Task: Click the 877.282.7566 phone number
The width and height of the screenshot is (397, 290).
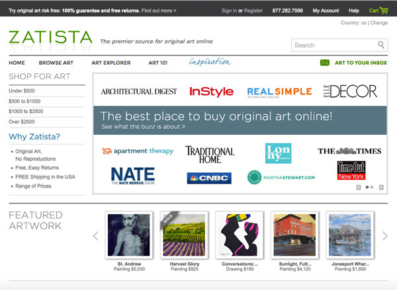Action: [x=288, y=11]
